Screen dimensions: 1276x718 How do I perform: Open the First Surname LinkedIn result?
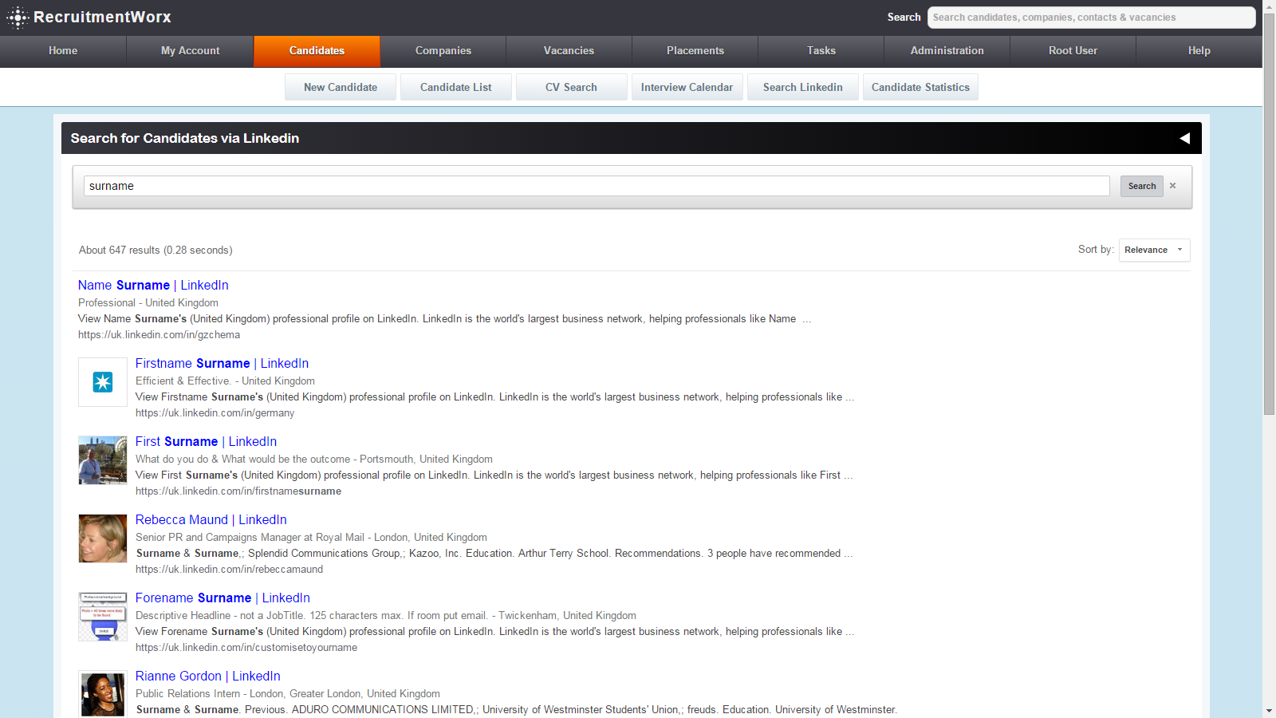[x=206, y=441]
